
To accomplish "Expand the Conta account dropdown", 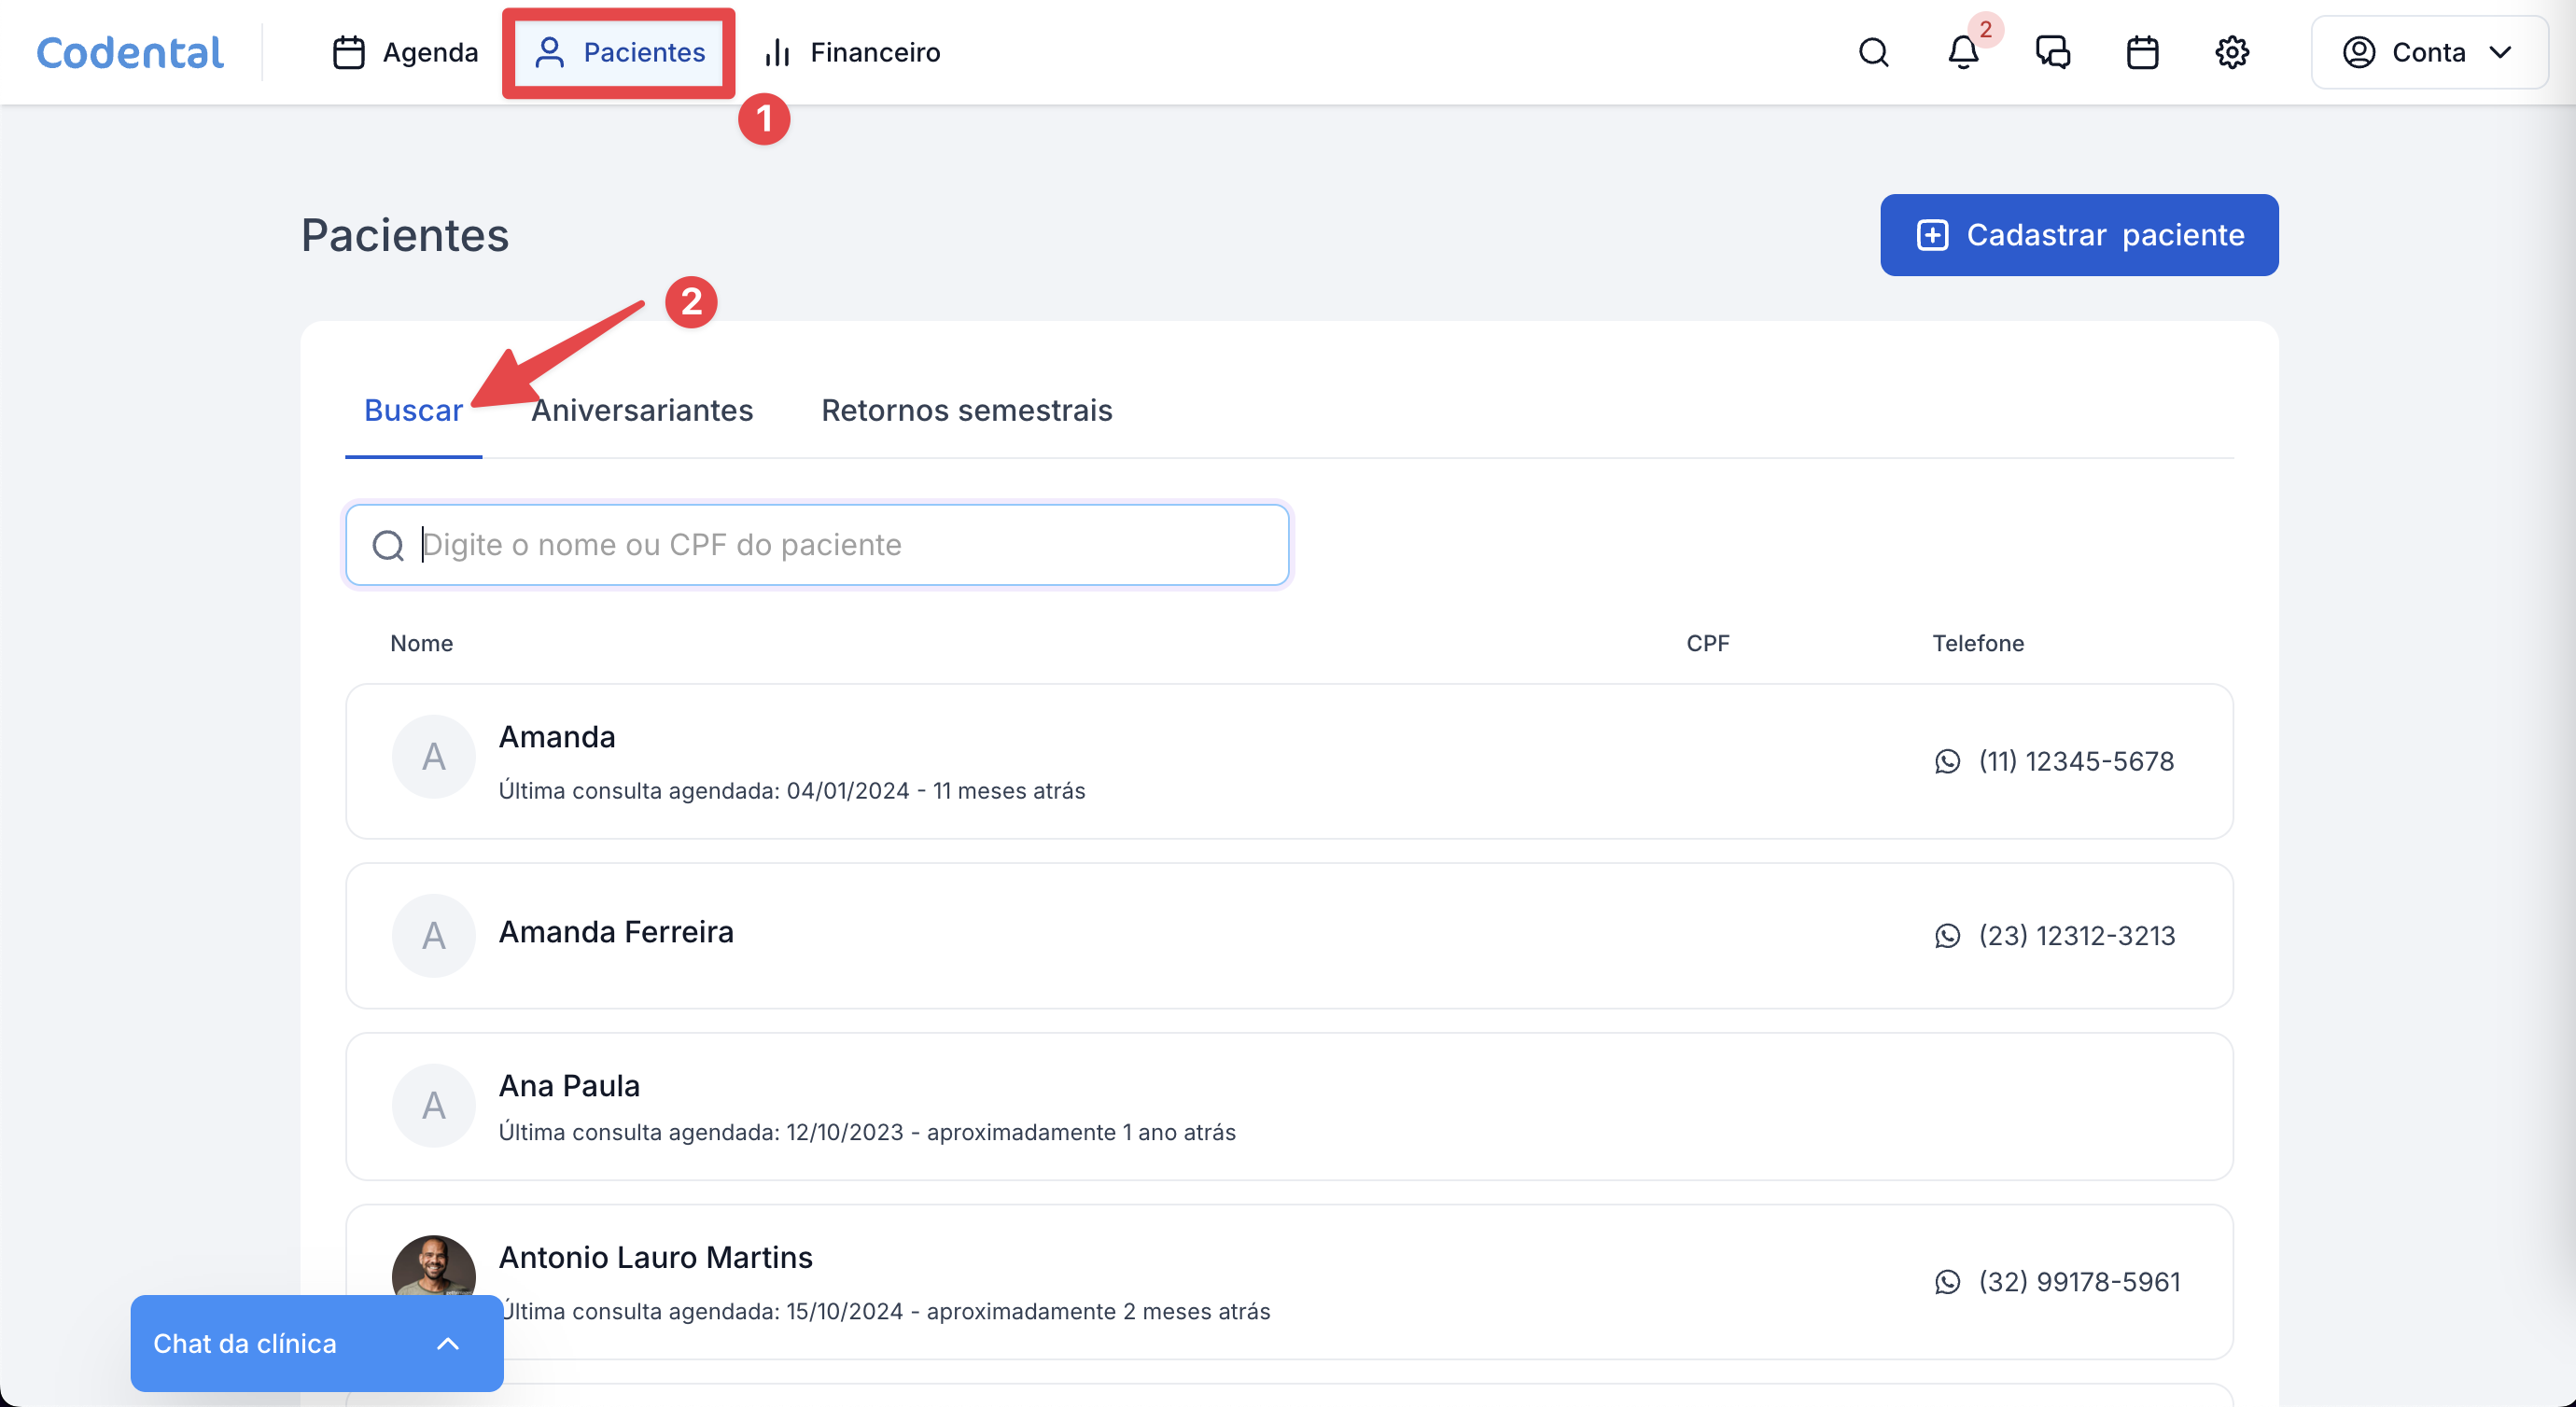I will coord(2428,52).
